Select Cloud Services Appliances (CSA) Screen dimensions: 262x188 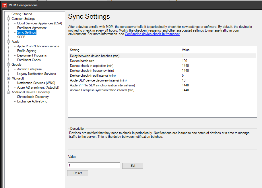(x=39, y=23)
